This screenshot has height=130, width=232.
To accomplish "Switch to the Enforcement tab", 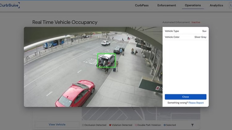I will pos(167,5).
